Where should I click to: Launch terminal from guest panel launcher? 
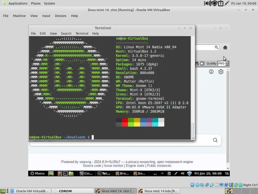66,173
